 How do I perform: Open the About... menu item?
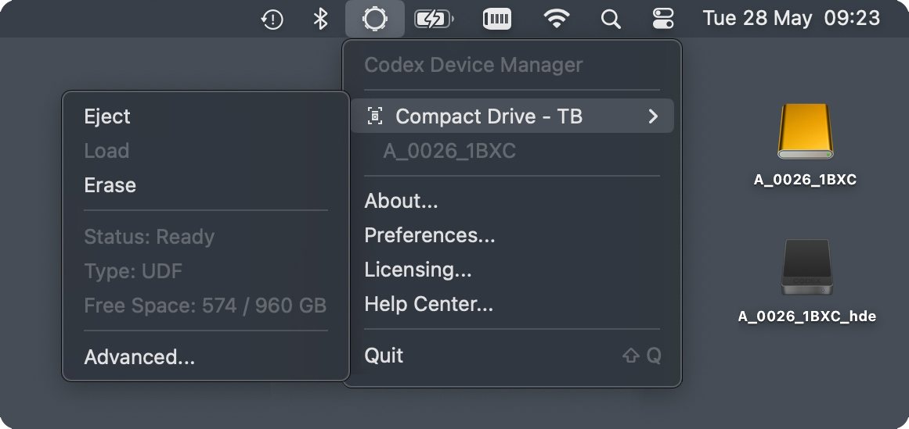(x=401, y=201)
